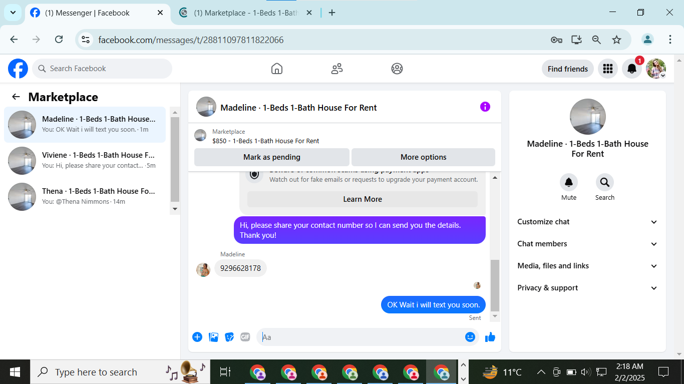
Task: Click Madeline's avatar beside phone number
Action: [x=203, y=270]
